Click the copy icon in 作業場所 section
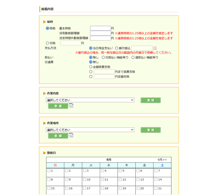Image resolution: width=214 pixels, height=195 pixels. coord(71,135)
